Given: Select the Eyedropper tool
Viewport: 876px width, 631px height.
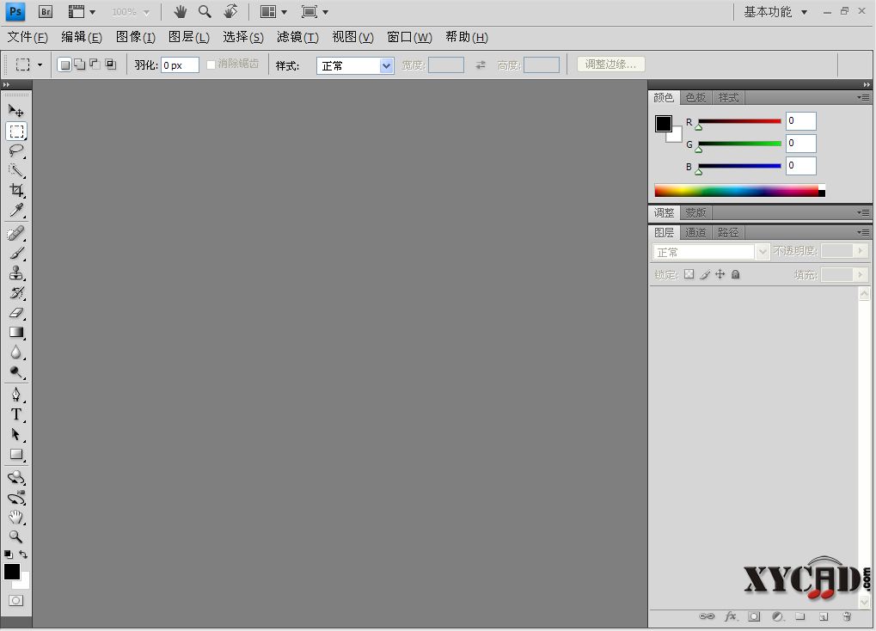Looking at the screenshot, I should (x=16, y=210).
